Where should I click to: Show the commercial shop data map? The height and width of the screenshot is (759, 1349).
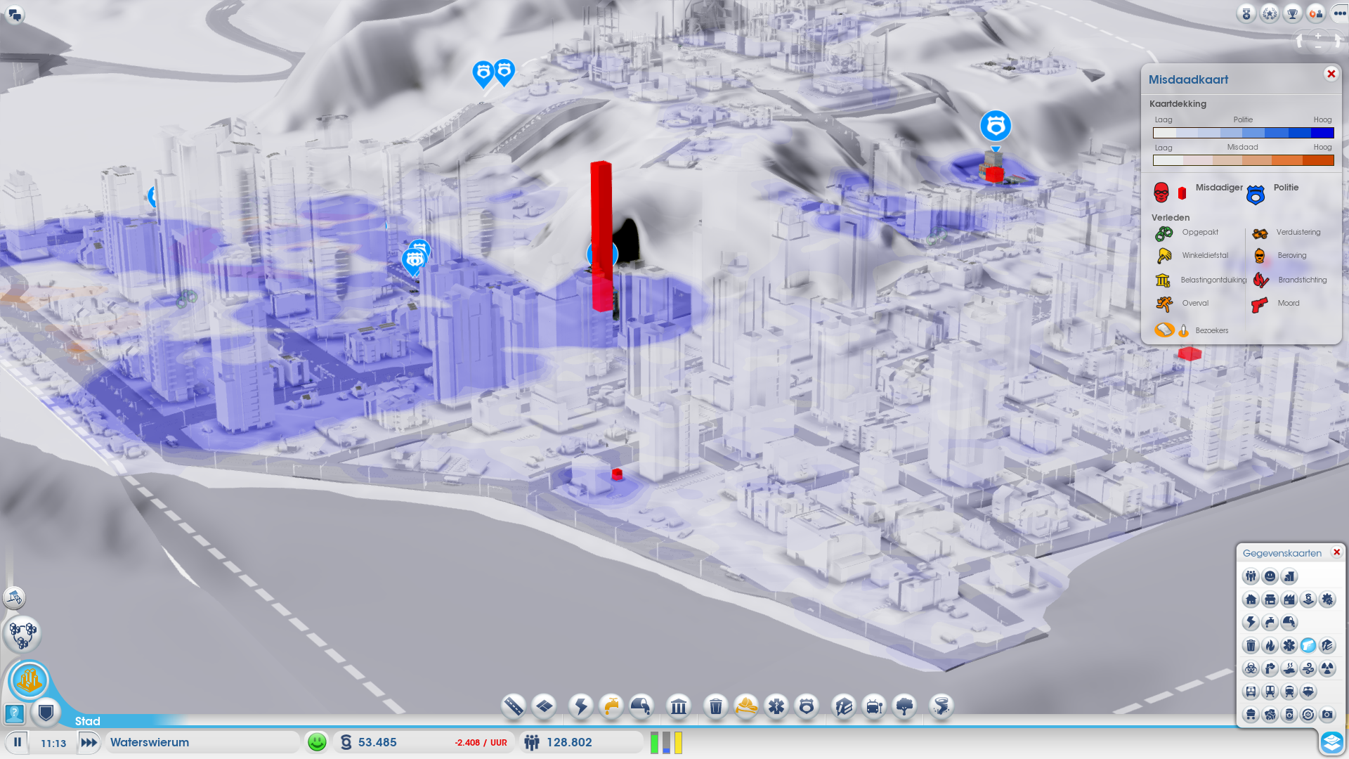[x=1270, y=599]
